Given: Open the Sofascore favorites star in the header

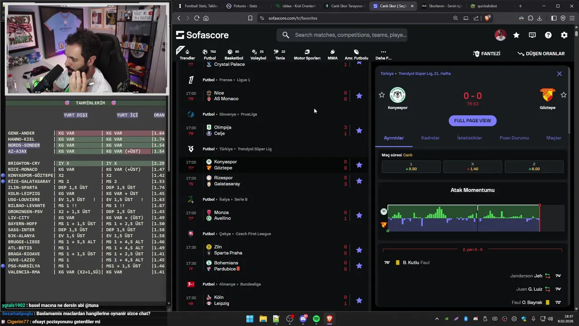Looking at the screenshot, I should [516, 35].
